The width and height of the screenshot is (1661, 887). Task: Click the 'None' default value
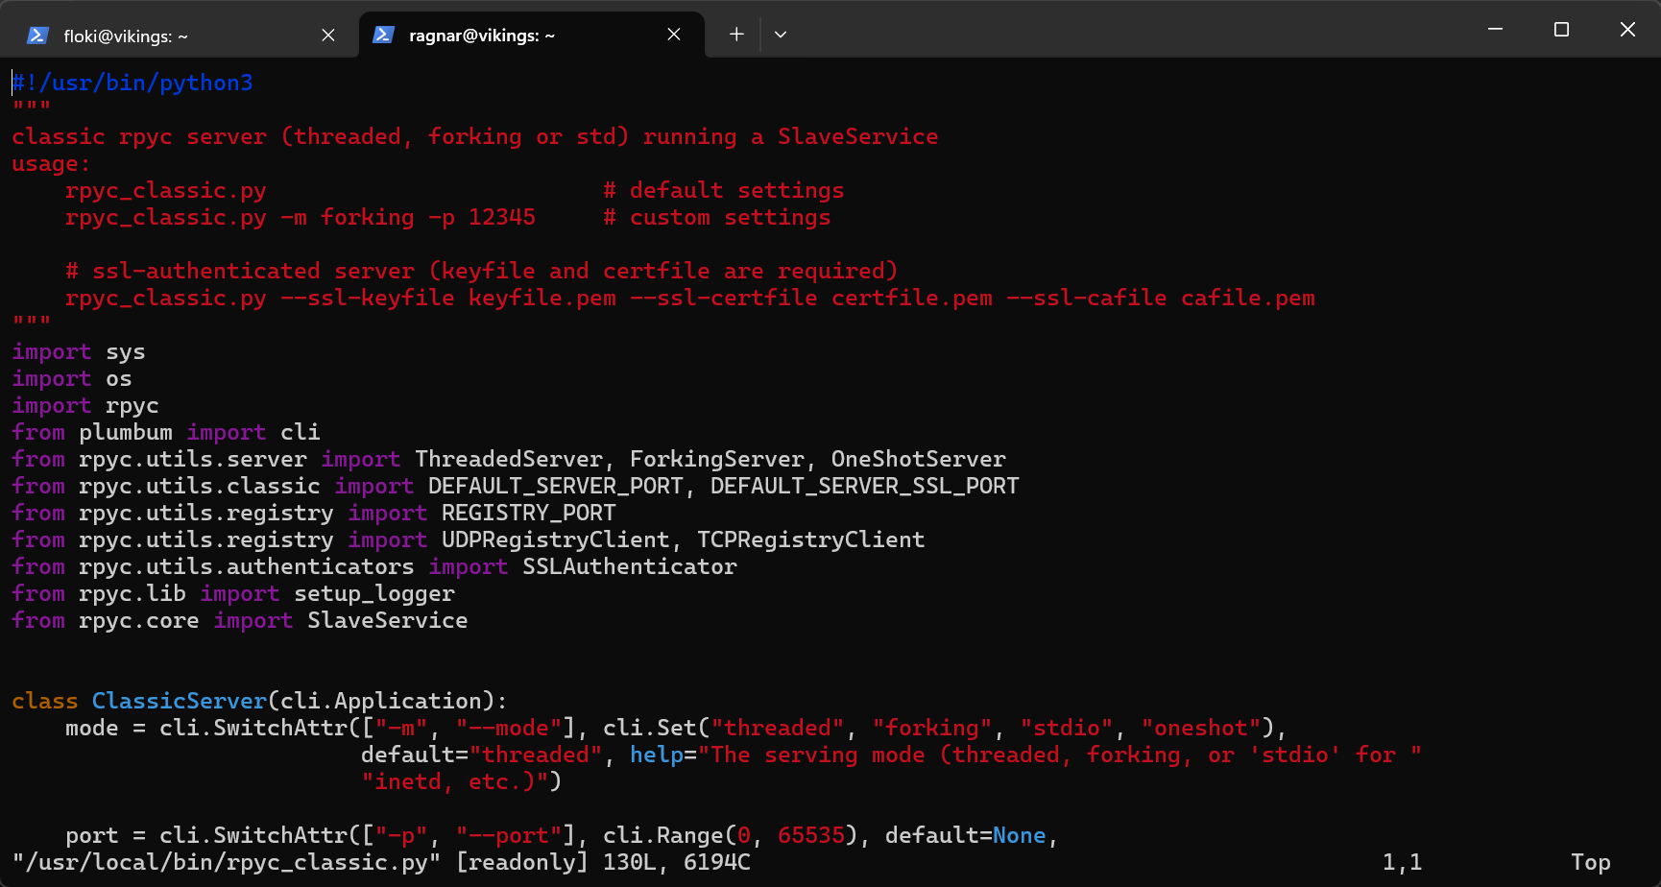pos(1020,835)
